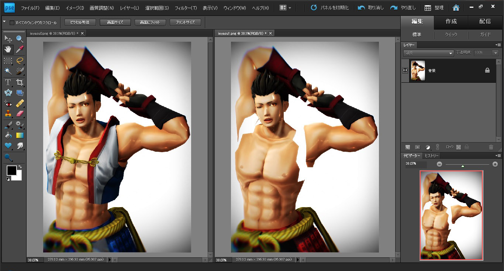The width and height of the screenshot is (504, 271).
Task: Select the Eyedropper tool
Action: click(20, 49)
